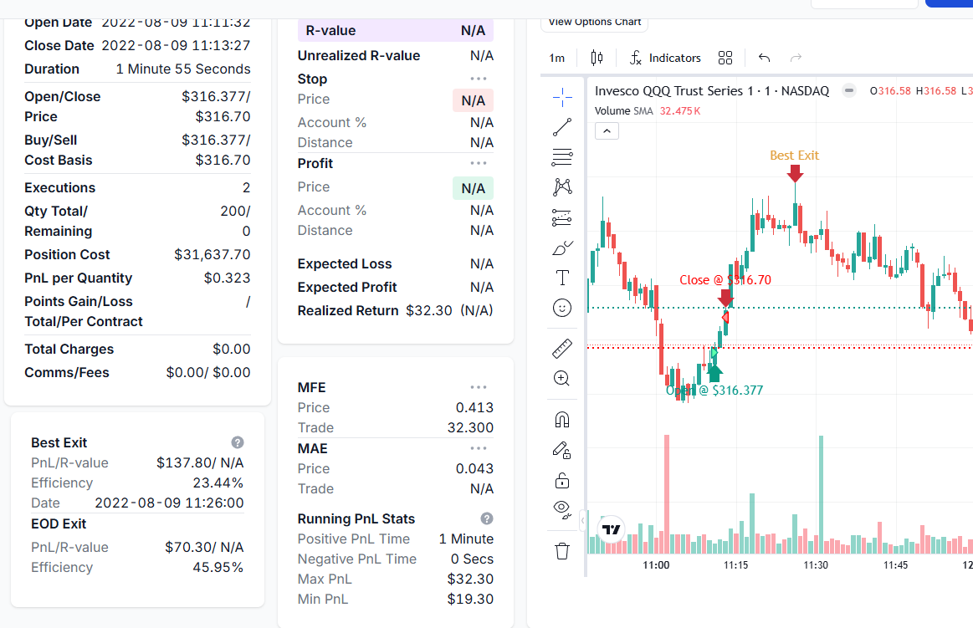This screenshot has height=628, width=973.
Task: Click the trash icon to remove drawings
Action: click(x=562, y=550)
